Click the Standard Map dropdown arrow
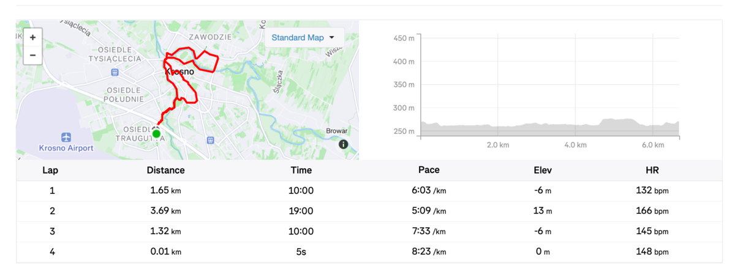The width and height of the screenshot is (735, 272). (332, 38)
